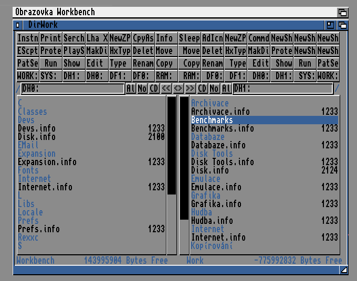Click the left DH0: path input field

click(x=72, y=89)
